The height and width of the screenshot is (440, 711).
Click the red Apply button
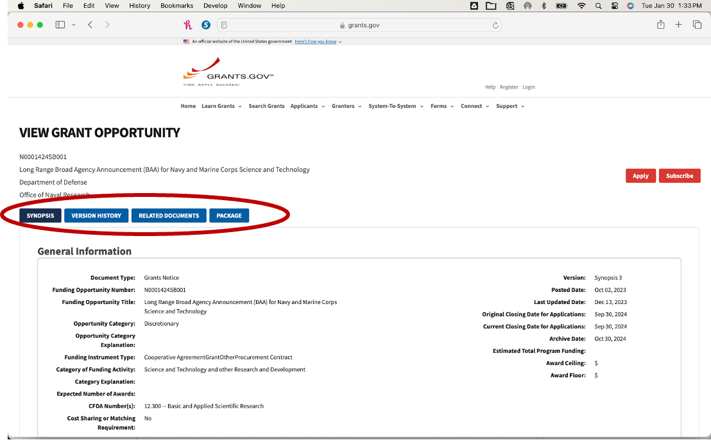click(x=640, y=176)
